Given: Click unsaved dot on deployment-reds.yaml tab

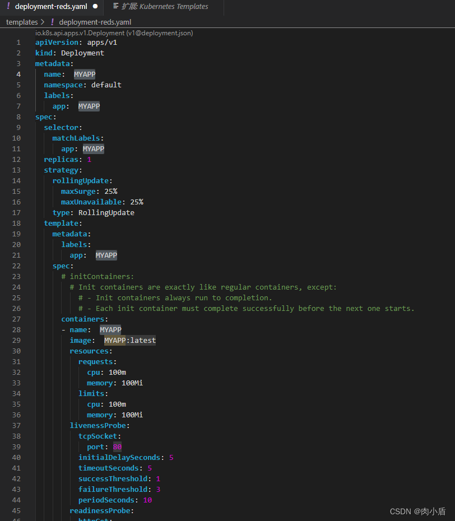Looking at the screenshot, I should click(95, 6).
